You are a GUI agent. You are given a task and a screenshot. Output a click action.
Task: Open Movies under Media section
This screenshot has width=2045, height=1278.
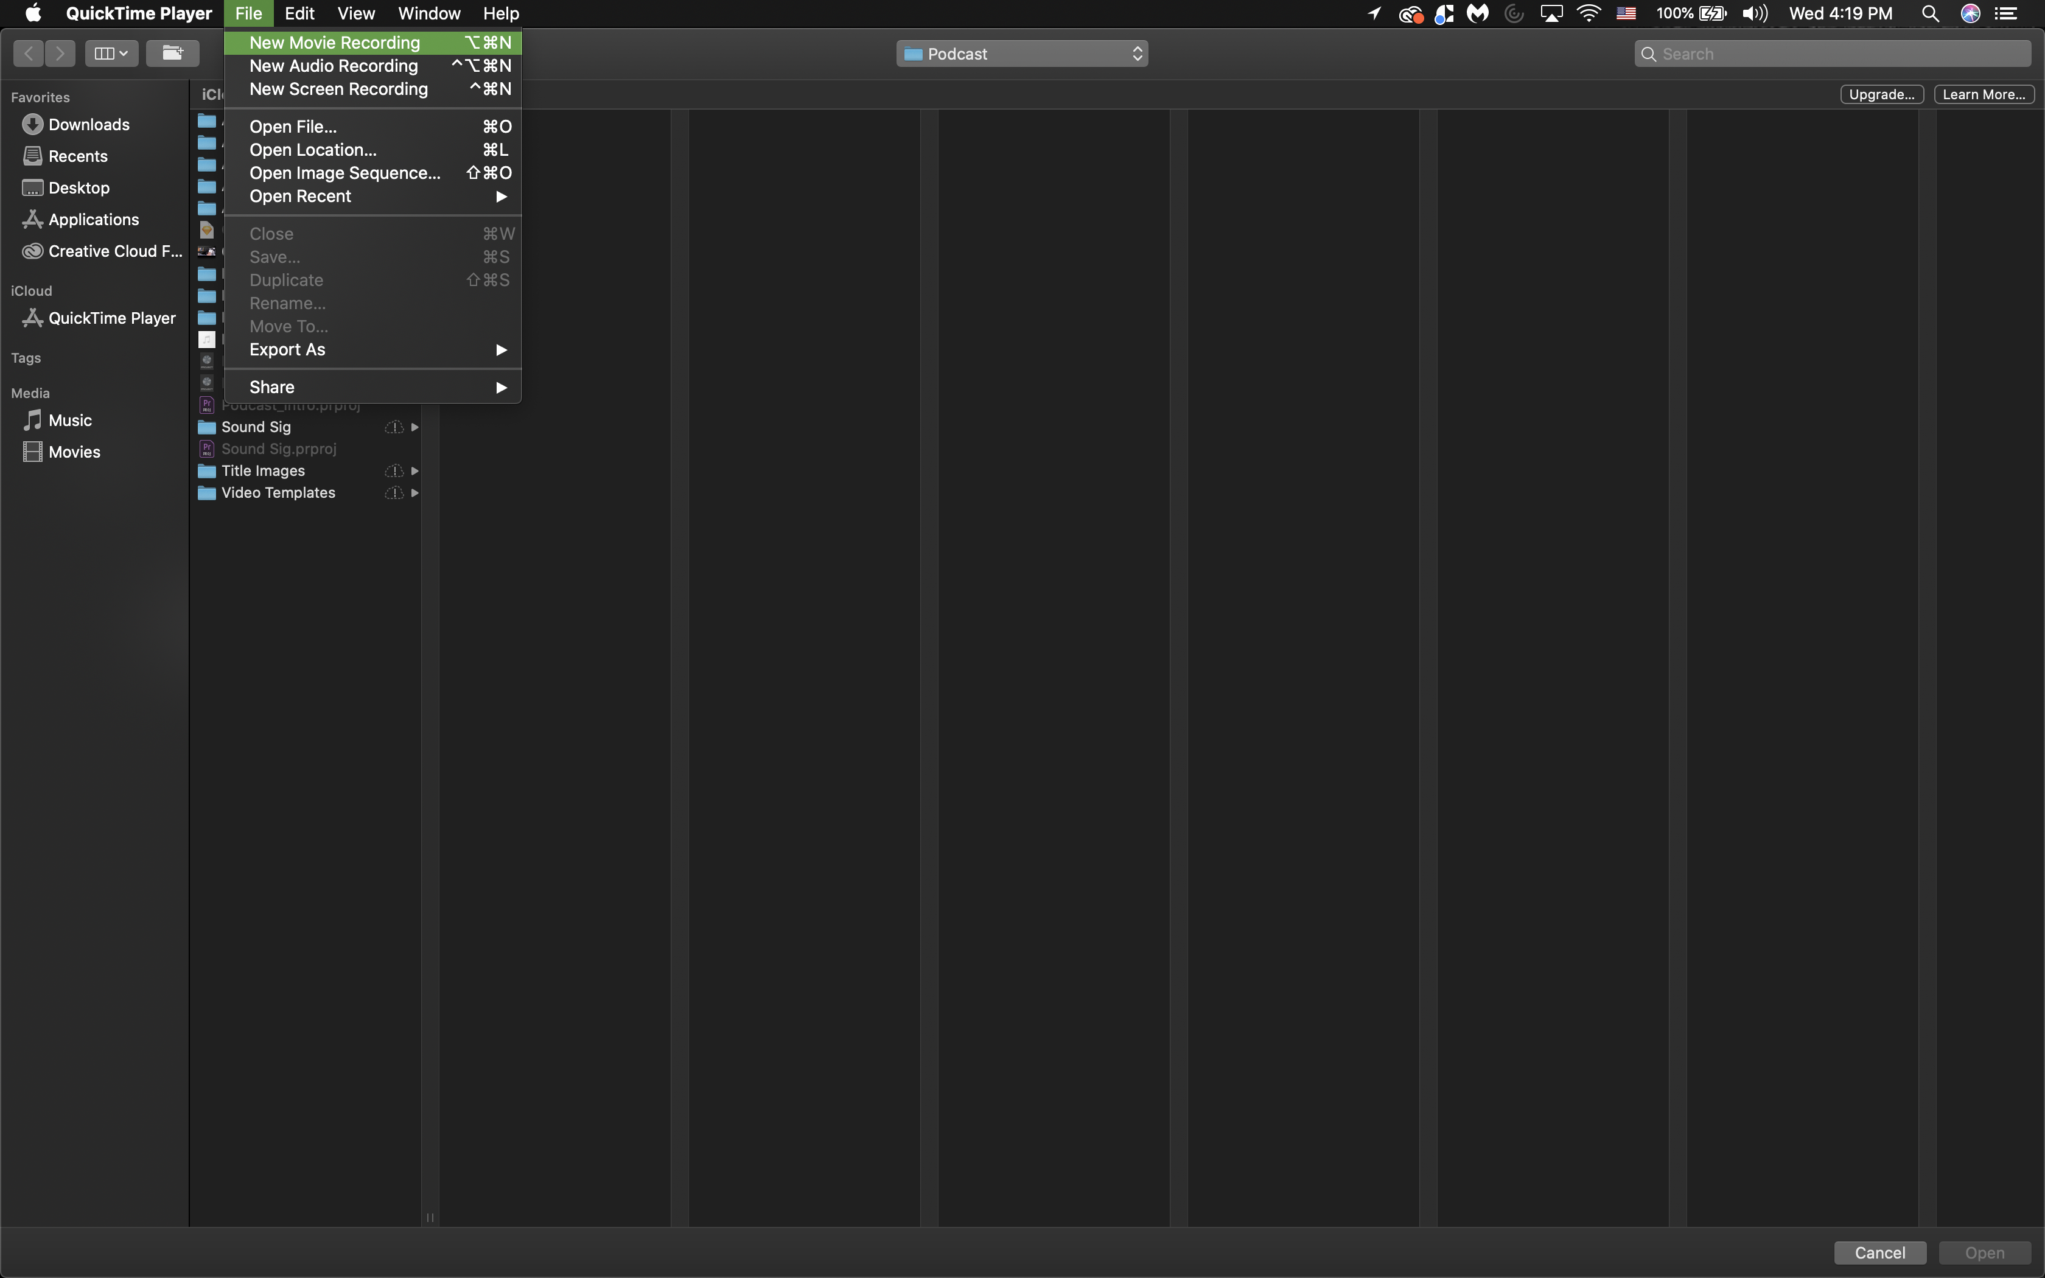[x=74, y=452]
